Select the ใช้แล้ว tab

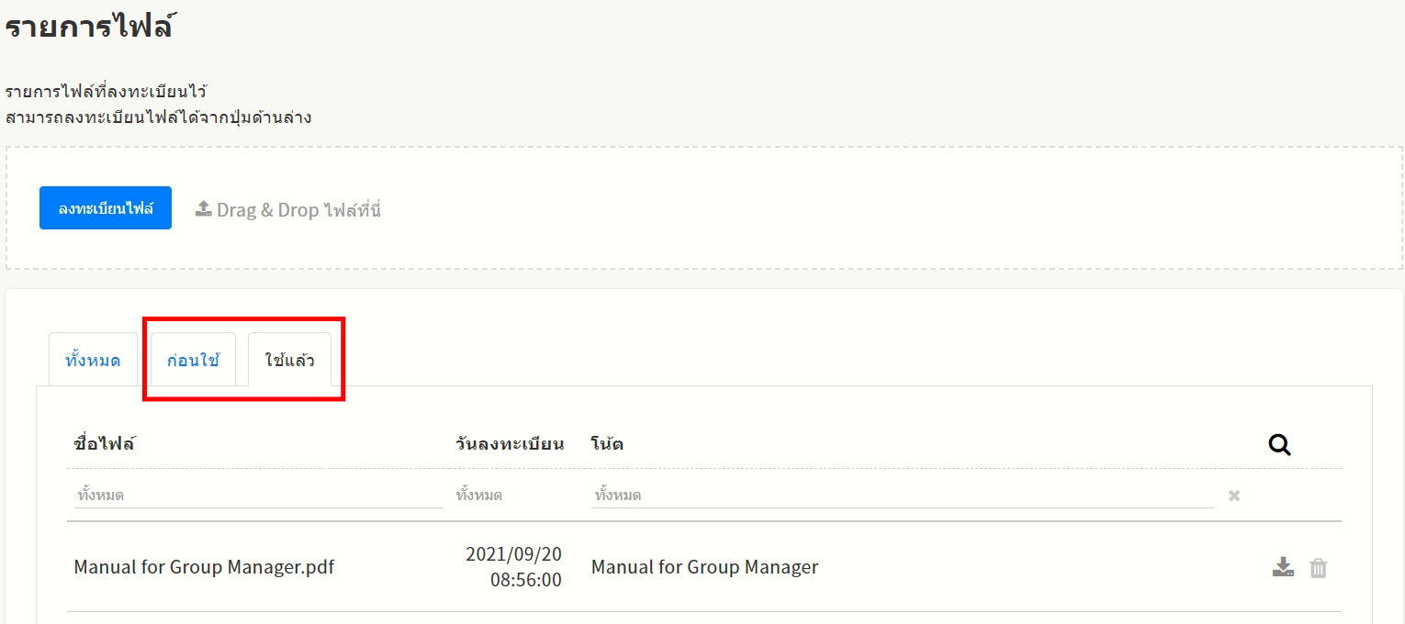click(289, 360)
